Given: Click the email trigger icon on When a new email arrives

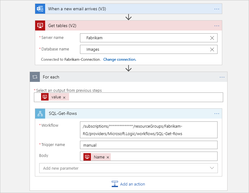Looking at the screenshot, I should 40,9.
